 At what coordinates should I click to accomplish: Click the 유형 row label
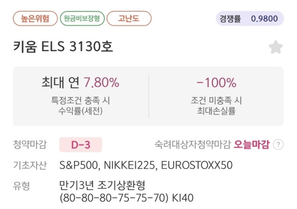[x=22, y=185]
